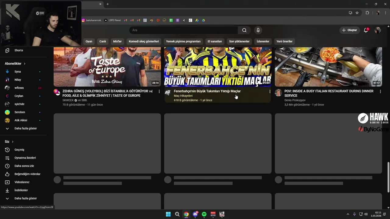Viewport: 390px width, 219px height.
Task: Select Yemek pişirme programları chip
Action: pos(183,41)
